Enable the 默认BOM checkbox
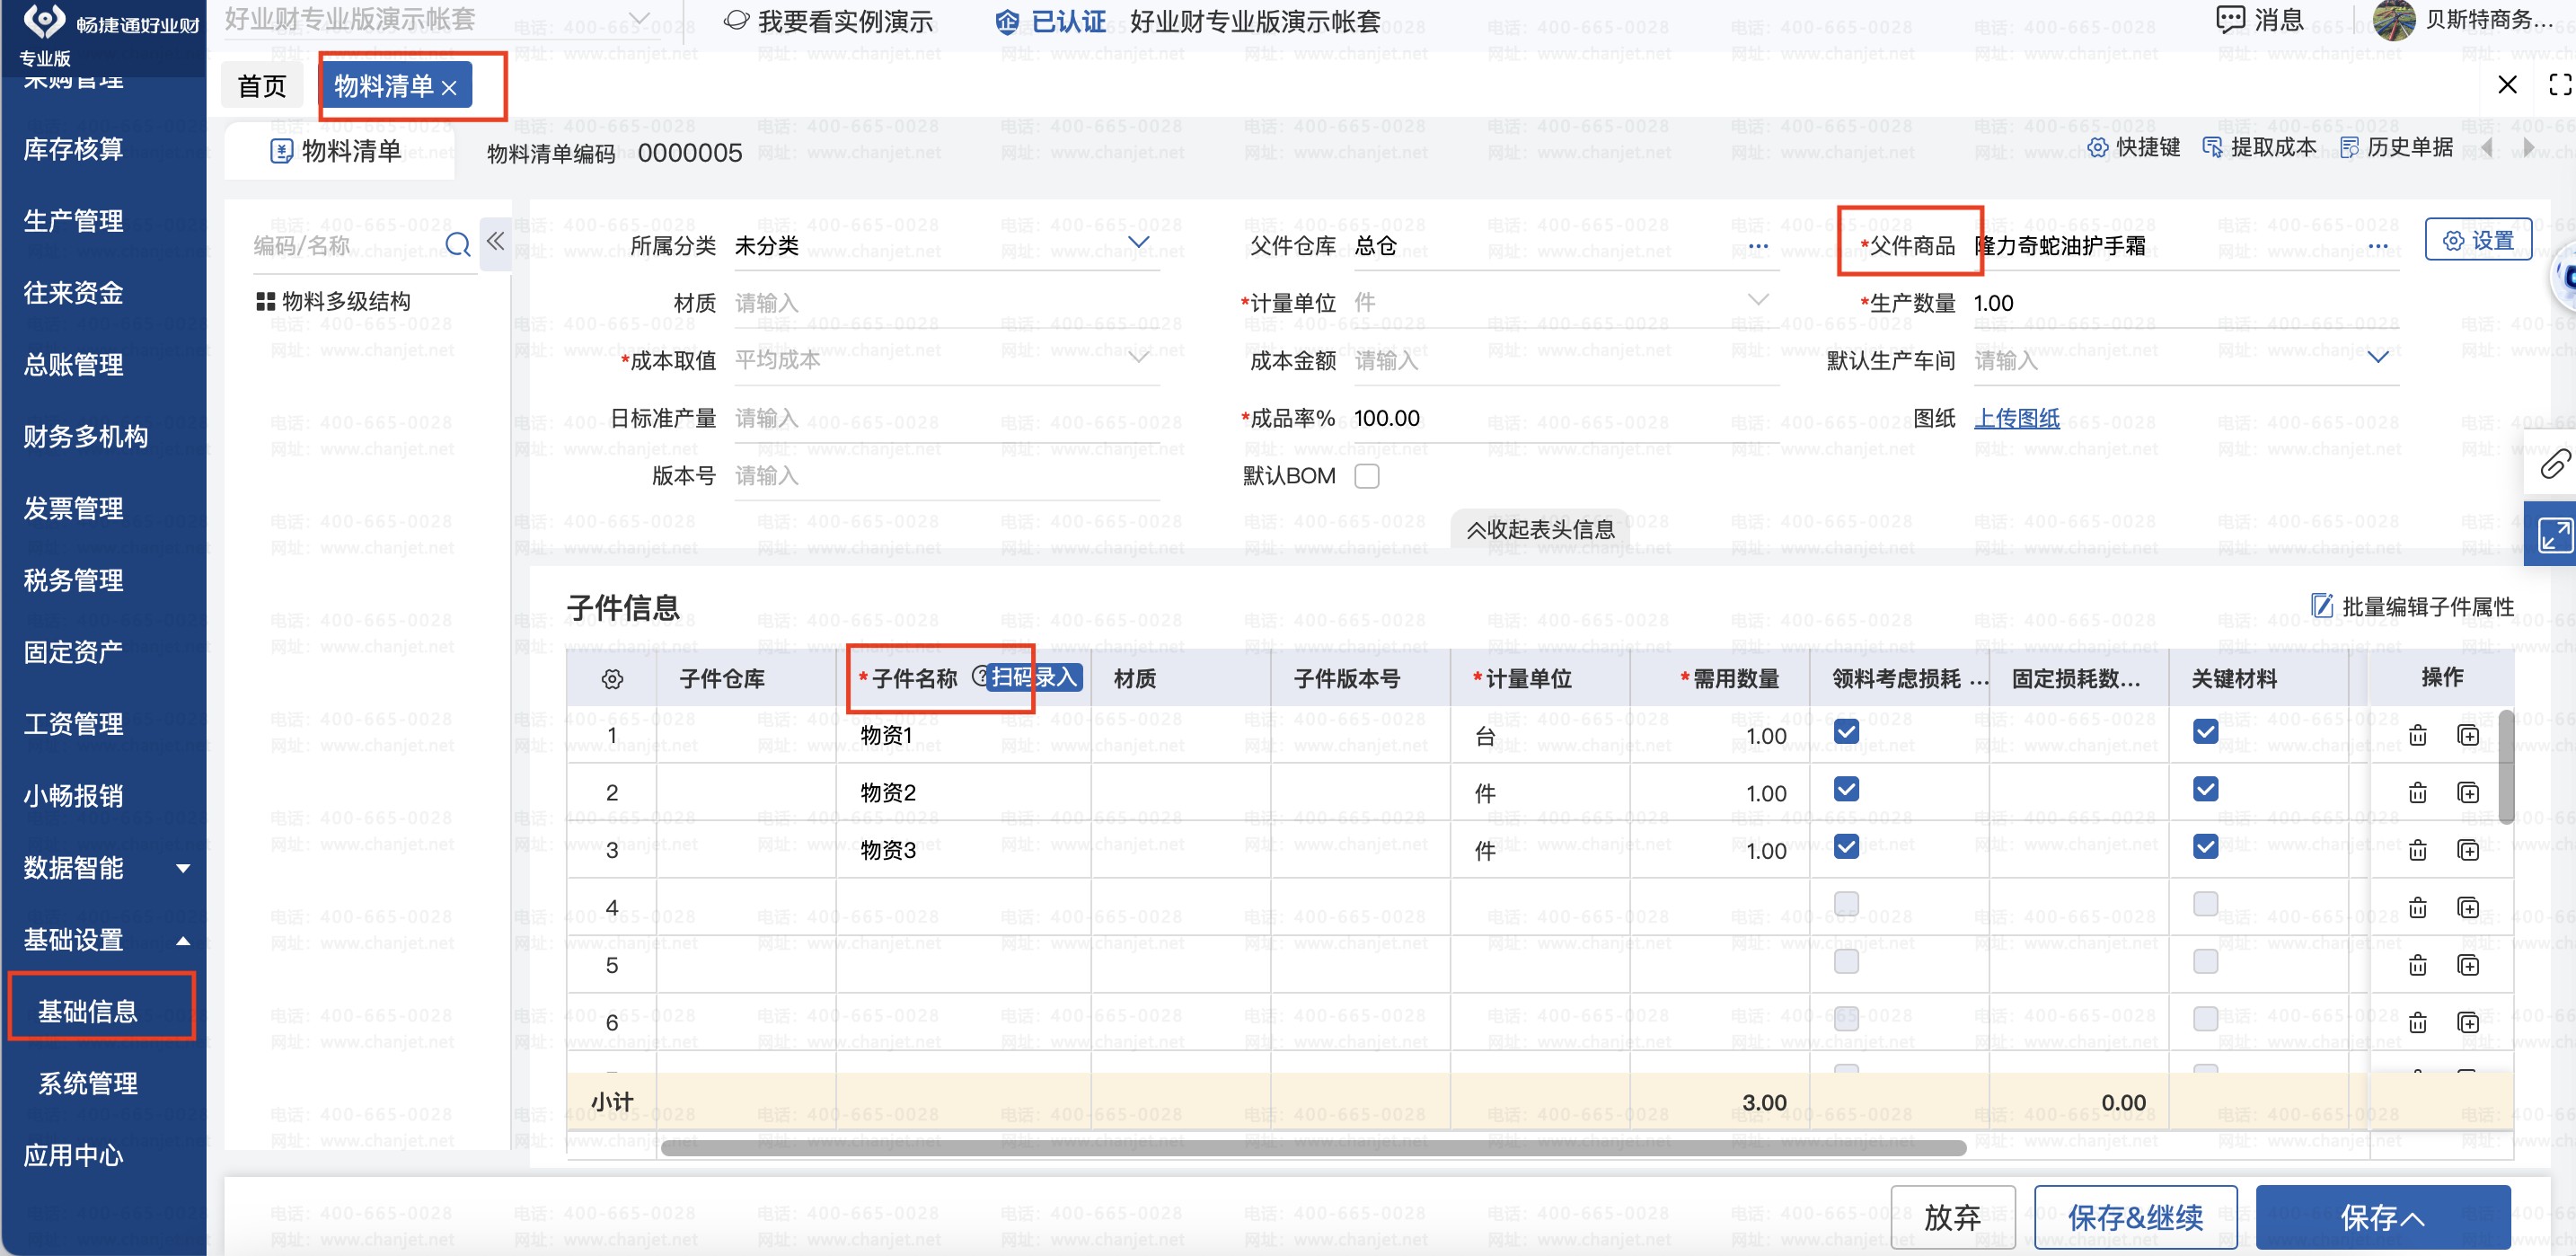This screenshot has width=2576, height=1256. pyautogui.click(x=1366, y=476)
